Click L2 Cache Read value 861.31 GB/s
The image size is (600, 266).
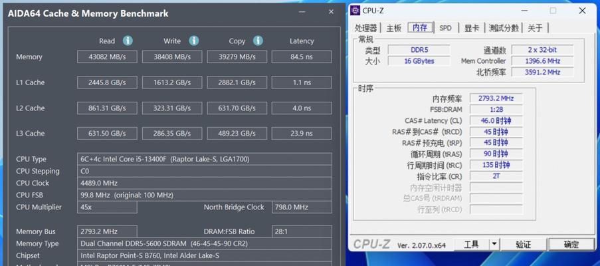107,108
